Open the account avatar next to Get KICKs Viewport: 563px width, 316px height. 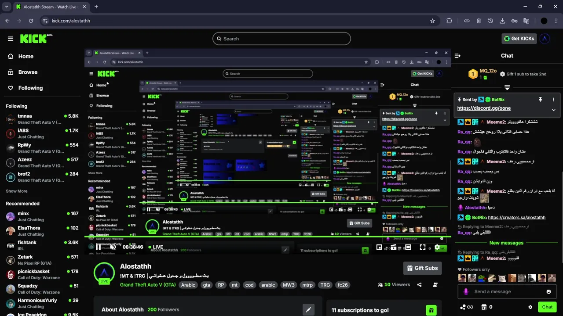point(545,39)
